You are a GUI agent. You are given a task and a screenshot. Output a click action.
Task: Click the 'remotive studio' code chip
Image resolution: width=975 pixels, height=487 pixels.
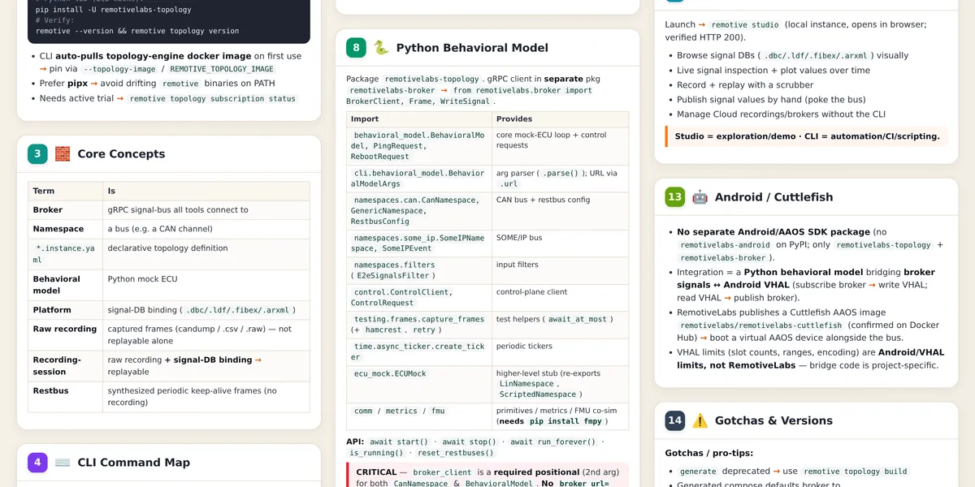coord(745,25)
